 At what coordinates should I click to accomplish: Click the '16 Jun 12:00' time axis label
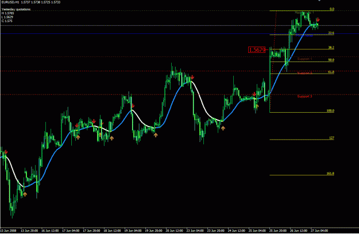(x=50, y=231)
